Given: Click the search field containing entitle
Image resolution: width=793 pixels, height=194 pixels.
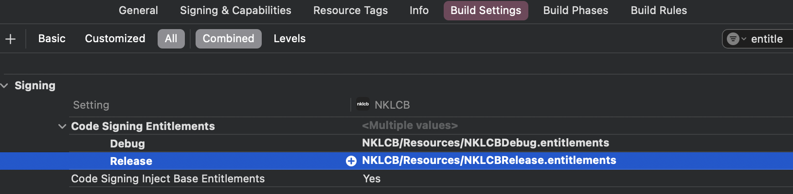Looking at the screenshot, I should 768,39.
